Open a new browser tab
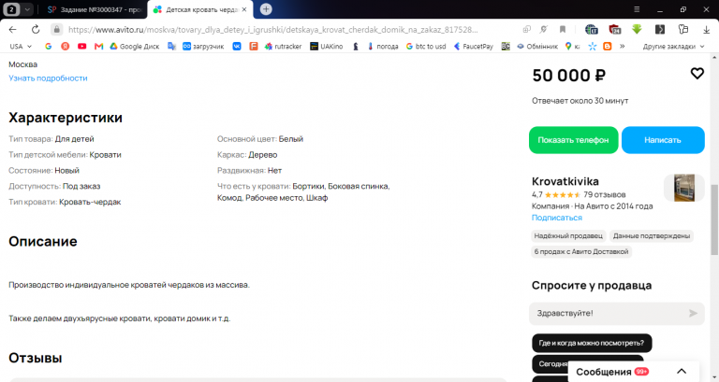 click(266, 9)
